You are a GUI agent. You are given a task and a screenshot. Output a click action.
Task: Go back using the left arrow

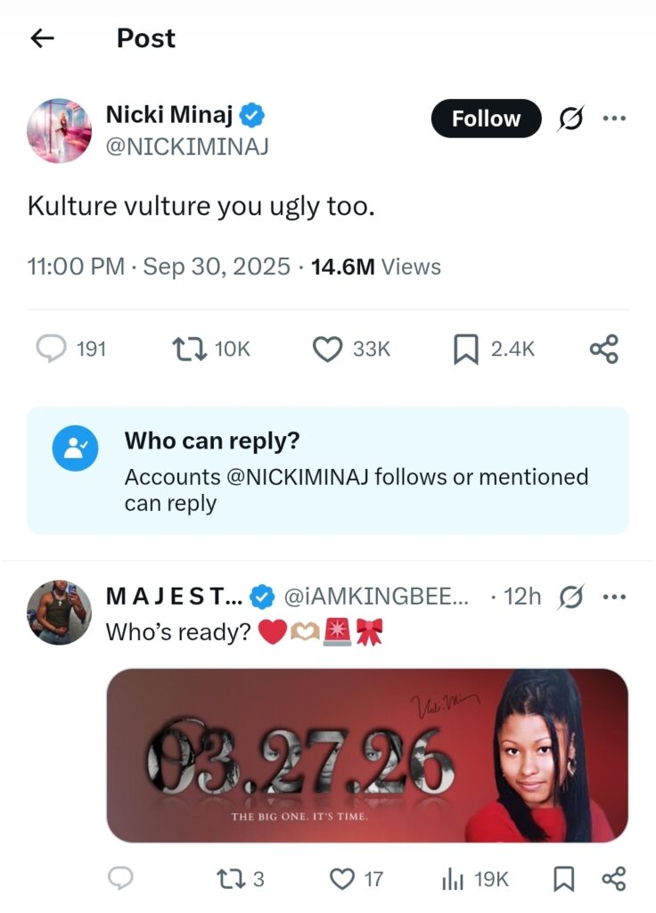pyautogui.click(x=42, y=37)
